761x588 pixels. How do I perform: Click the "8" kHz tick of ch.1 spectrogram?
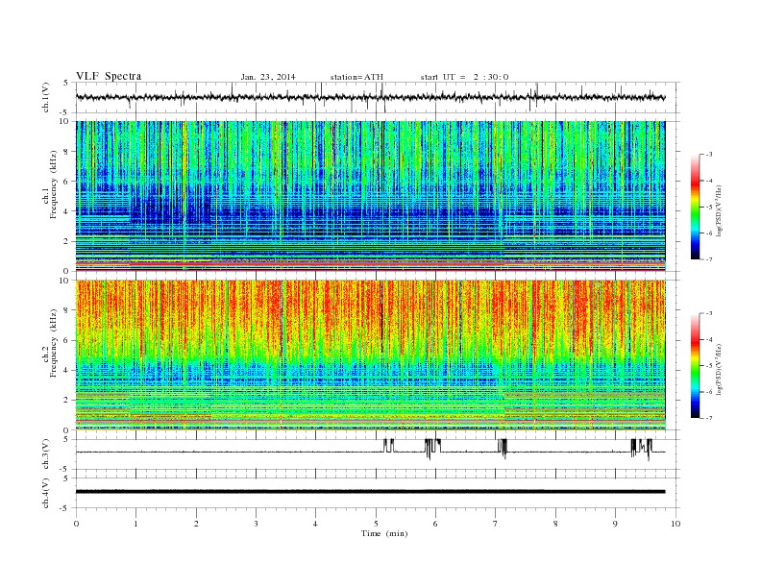(x=66, y=152)
